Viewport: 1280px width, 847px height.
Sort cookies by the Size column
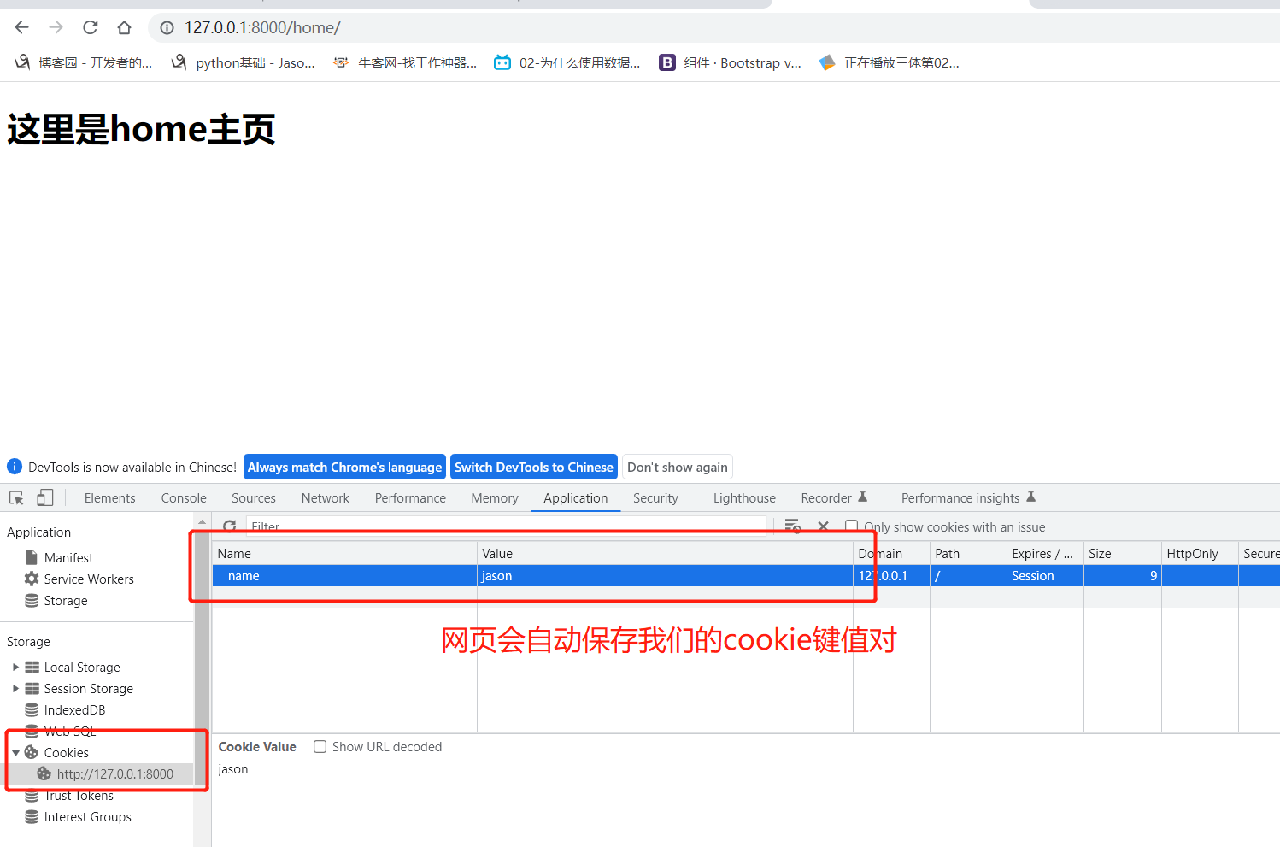click(x=1123, y=553)
